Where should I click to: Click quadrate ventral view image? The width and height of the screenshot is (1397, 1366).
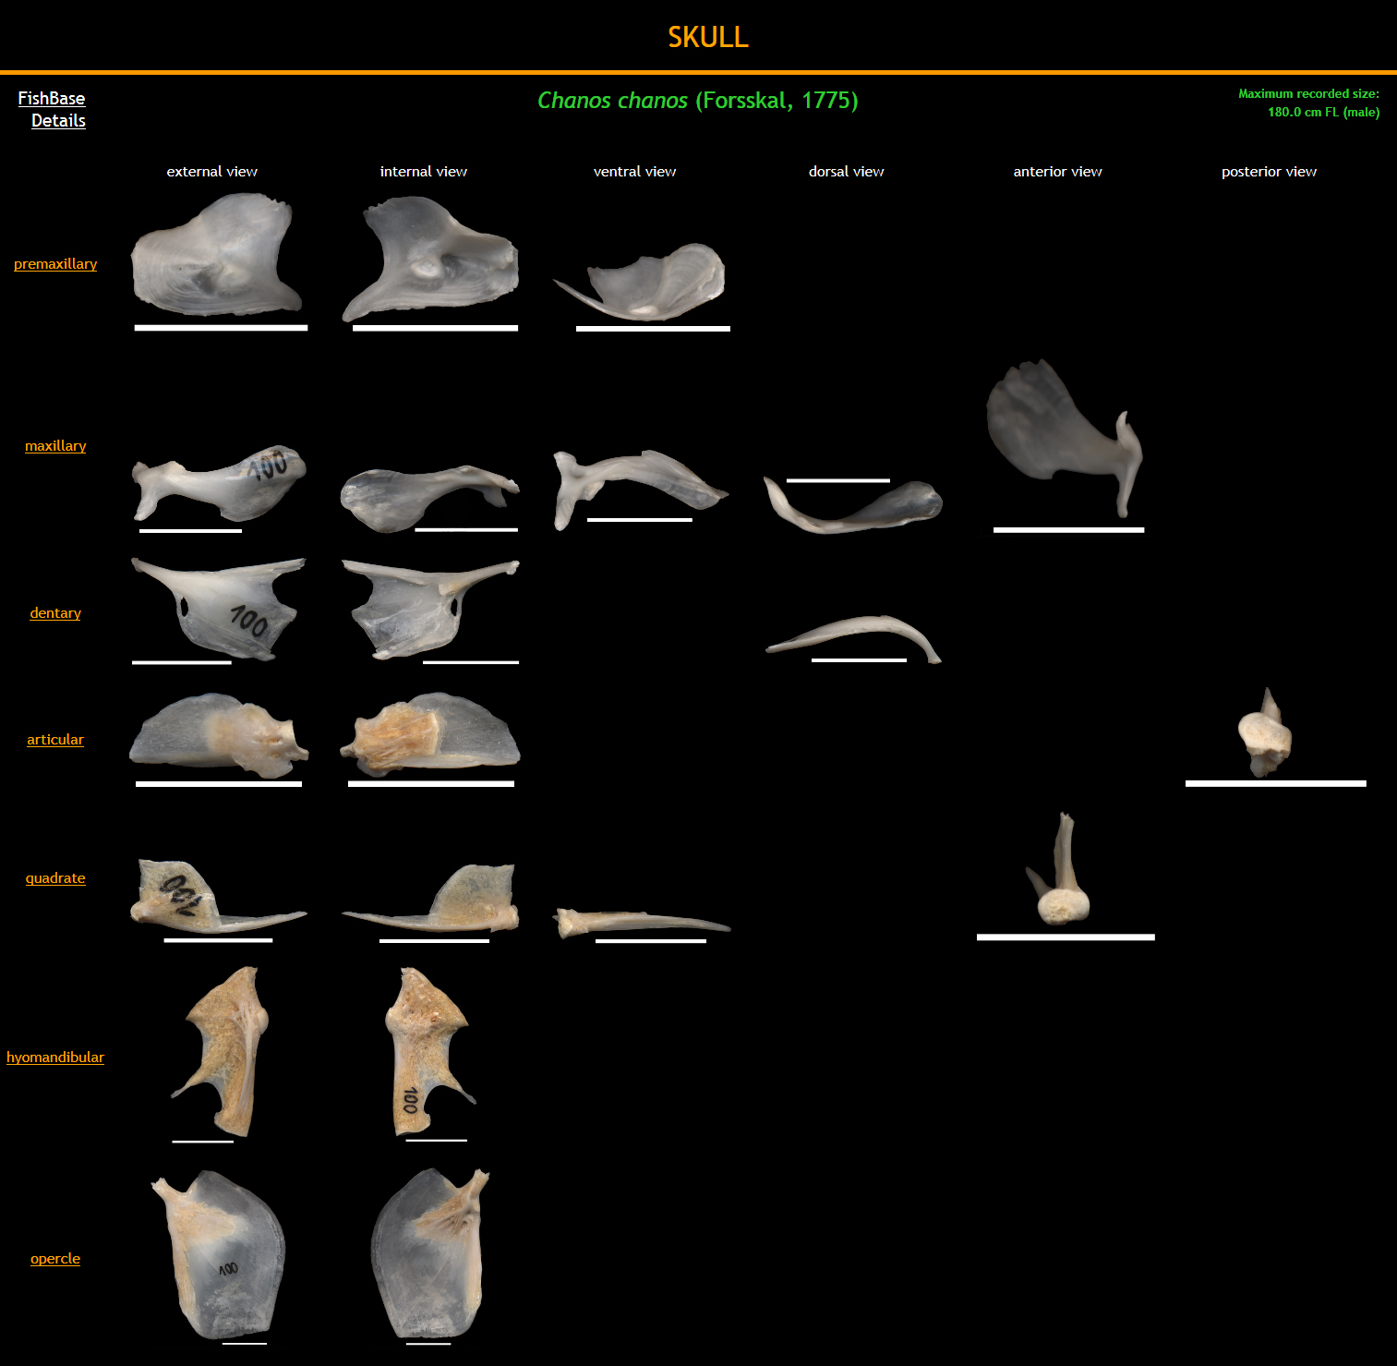[642, 922]
